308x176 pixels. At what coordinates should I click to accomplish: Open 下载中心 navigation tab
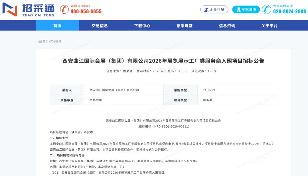tap(142, 26)
